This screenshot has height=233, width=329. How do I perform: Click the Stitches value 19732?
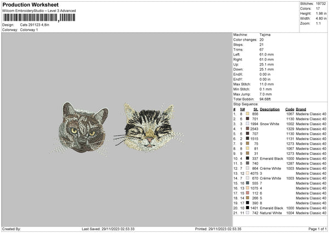tap(321, 4)
